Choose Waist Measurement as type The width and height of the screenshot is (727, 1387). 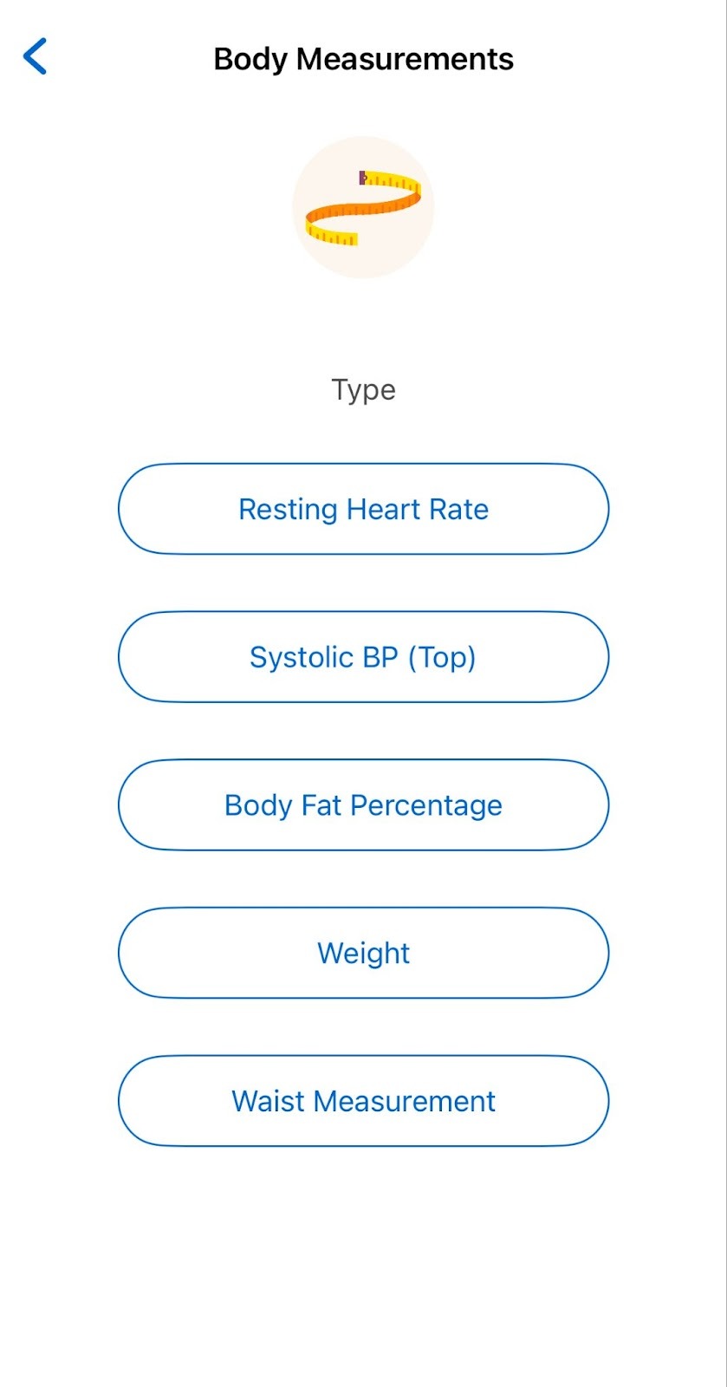[x=363, y=1101]
